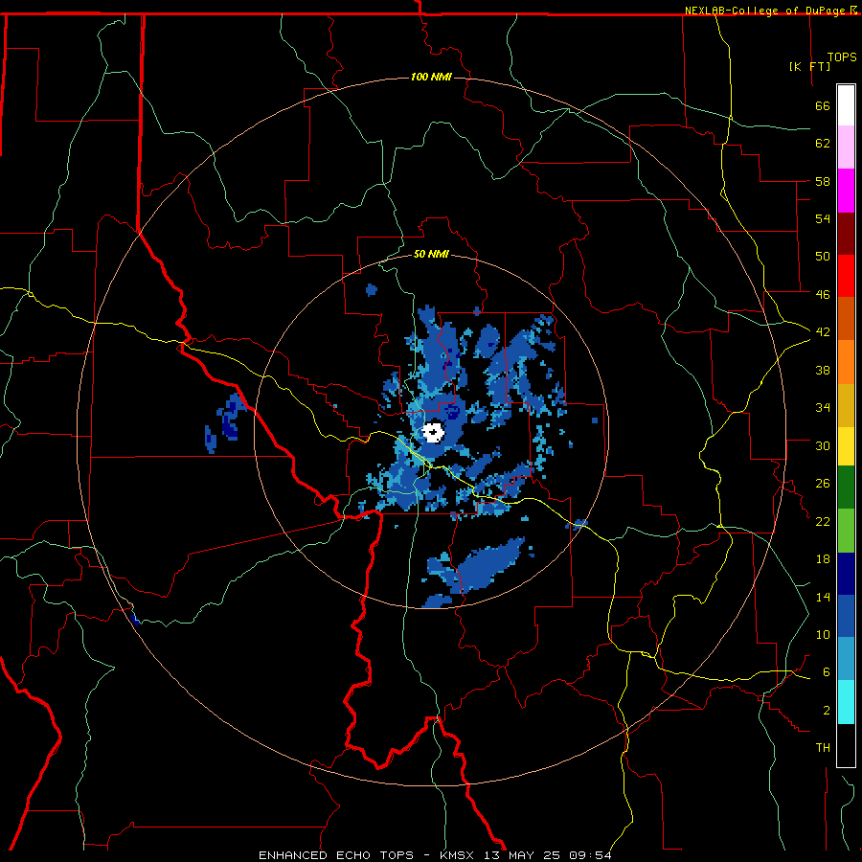Click the navy 14-18 legend swatch

[846, 574]
